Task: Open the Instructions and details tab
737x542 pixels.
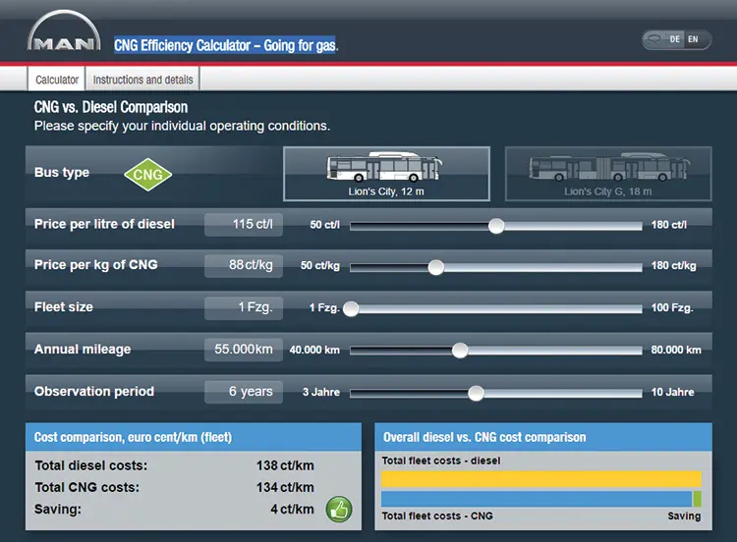Action: [142, 80]
